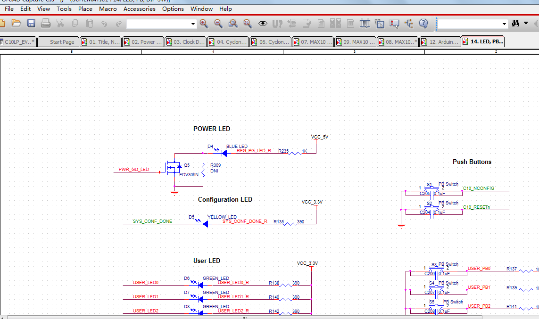539x319 pixels.
Task: Switch to the 12. Arduin tab
Action: (x=440, y=42)
